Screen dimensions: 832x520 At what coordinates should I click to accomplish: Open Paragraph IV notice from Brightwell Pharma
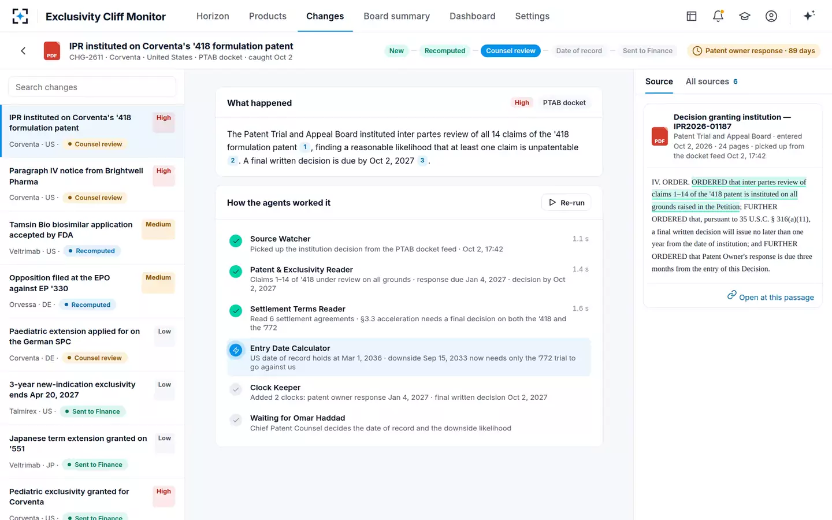[x=92, y=184]
